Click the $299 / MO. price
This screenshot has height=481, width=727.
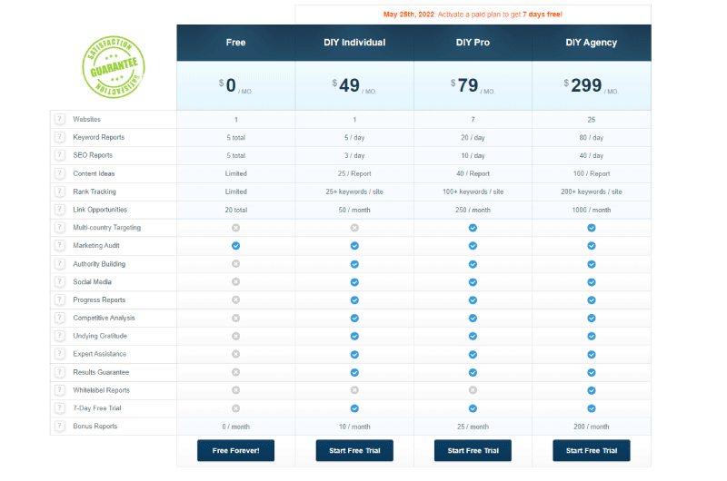point(592,85)
